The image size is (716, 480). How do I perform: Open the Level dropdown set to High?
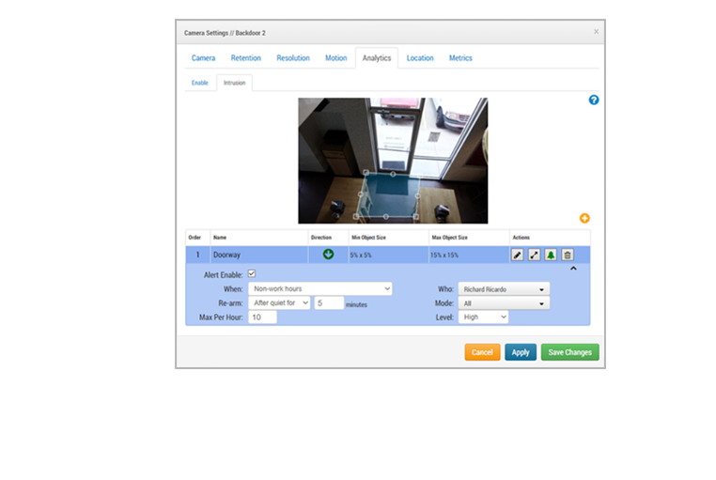[483, 317]
